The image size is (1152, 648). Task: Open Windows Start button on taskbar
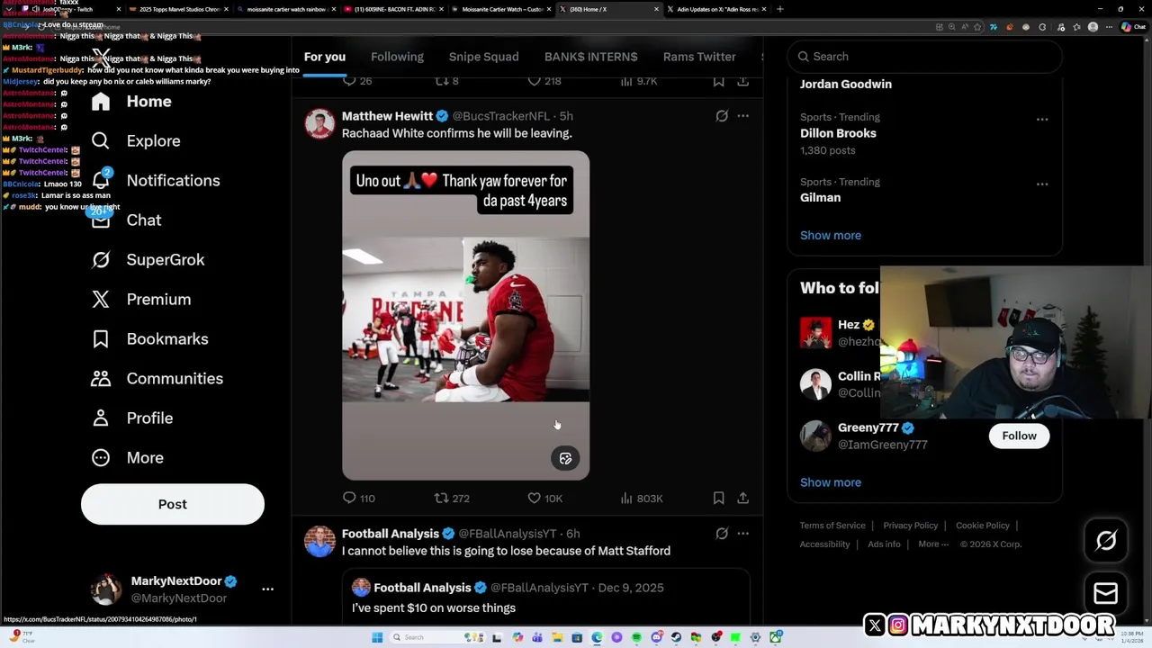coord(377,637)
